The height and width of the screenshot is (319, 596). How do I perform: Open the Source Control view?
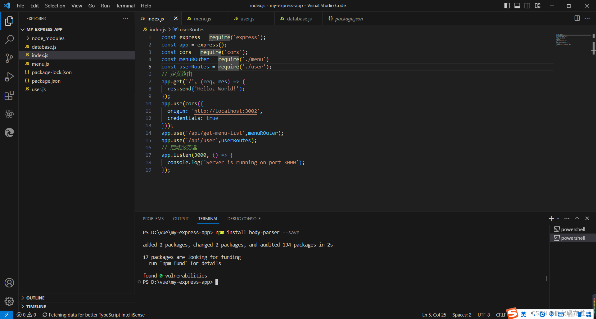coord(9,58)
